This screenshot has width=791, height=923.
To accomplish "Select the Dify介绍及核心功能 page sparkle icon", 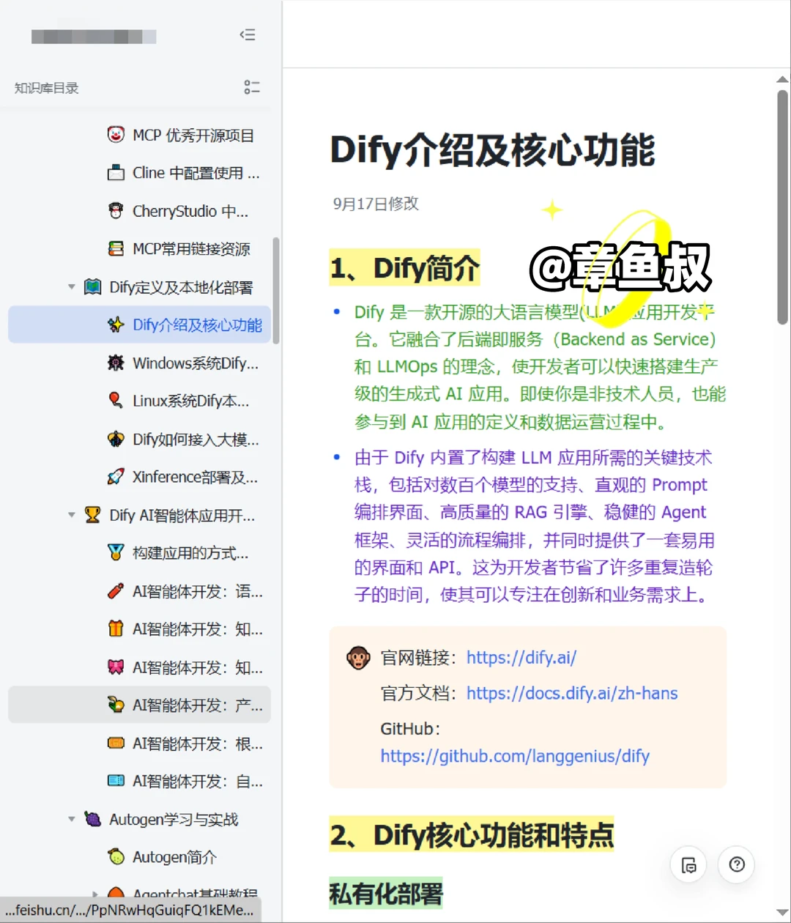I will click(x=117, y=325).
